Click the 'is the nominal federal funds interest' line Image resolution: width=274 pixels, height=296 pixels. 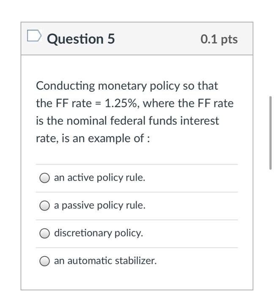(x=127, y=121)
